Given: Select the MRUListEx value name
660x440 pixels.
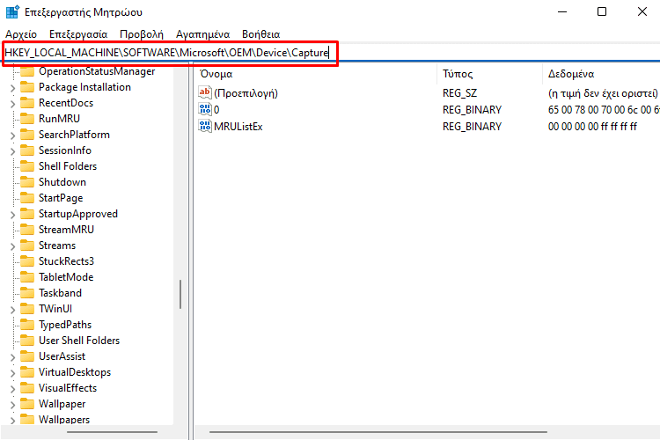Looking at the screenshot, I should pos(238,127).
